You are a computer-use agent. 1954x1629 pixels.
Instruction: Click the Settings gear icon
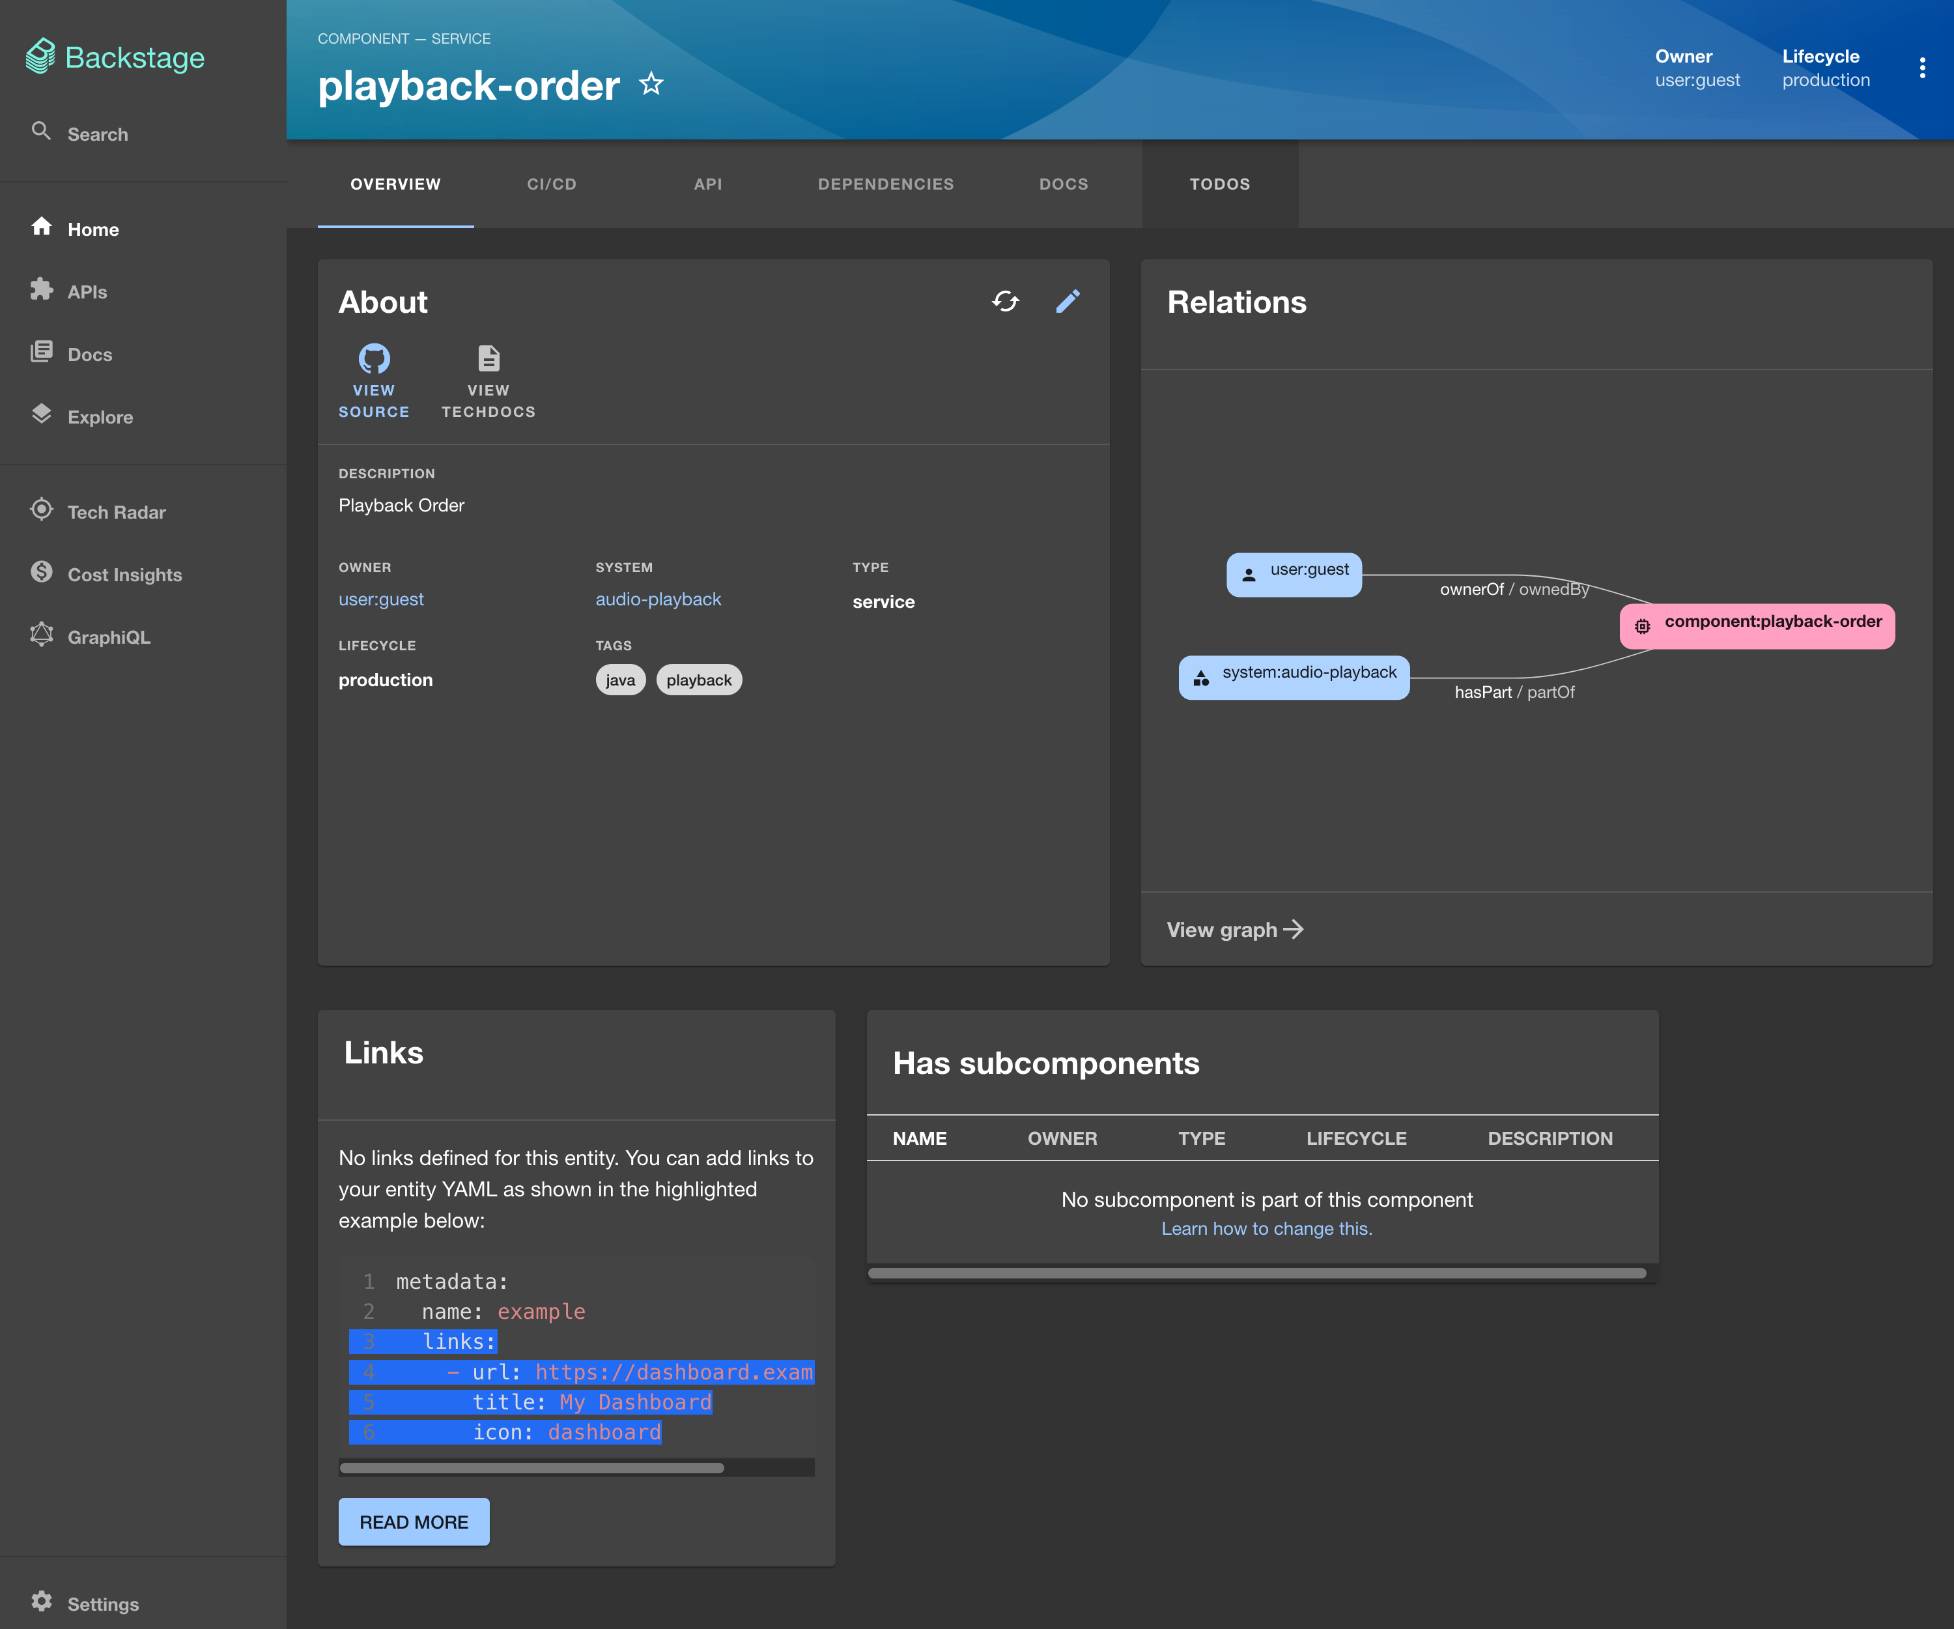tap(41, 1601)
